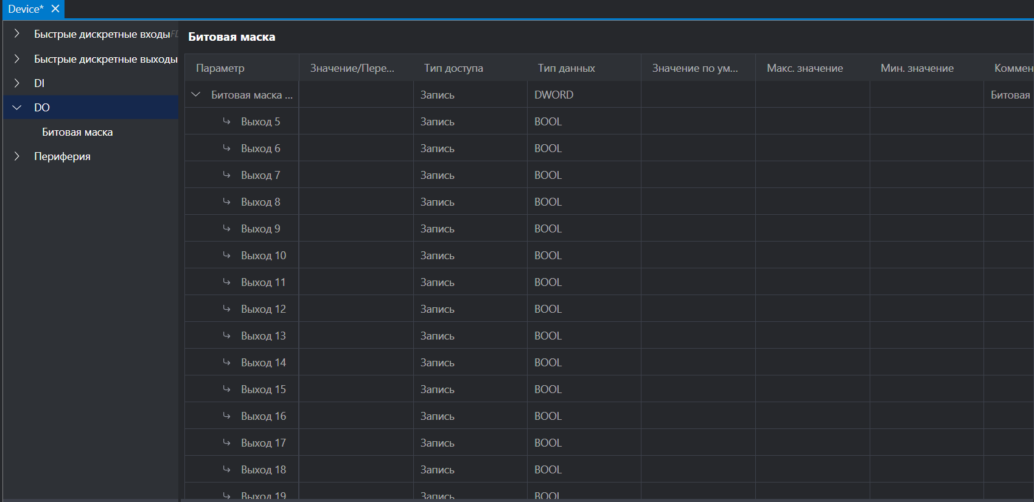Select the Выход 7 parameter row

(609, 175)
